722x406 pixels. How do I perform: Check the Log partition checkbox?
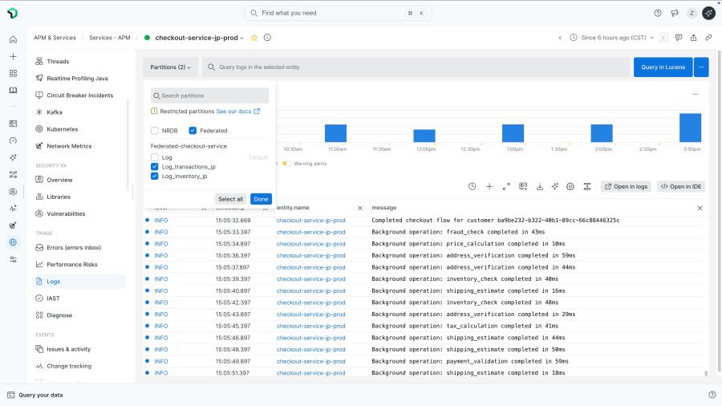tap(155, 157)
